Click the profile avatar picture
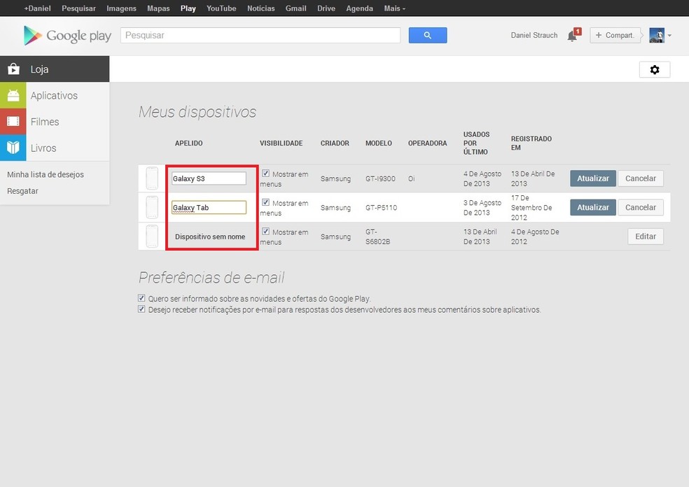The width and height of the screenshot is (689, 487). (x=657, y=35)
